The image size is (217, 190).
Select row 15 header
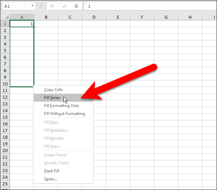[5, 117]
